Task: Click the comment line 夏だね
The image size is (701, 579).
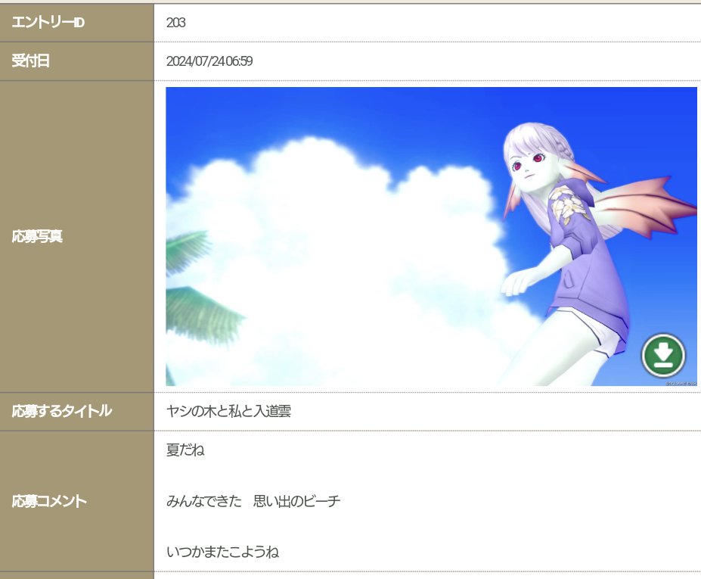Action: pyautogui.click(x=185, y=450)
